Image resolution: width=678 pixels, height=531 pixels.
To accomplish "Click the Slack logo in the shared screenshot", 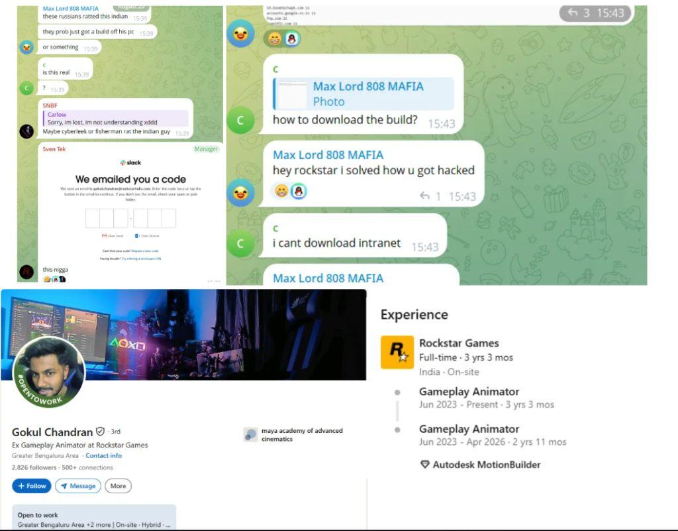I will 130,162.
